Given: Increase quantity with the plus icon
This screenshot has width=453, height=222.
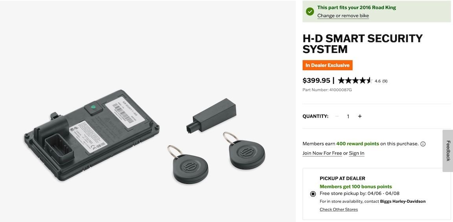Looking at the screenshot, I should [360, 116].
